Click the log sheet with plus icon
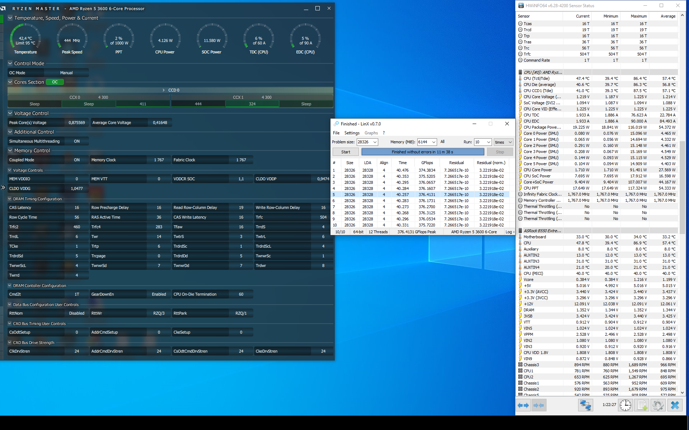This screenshot has height=430, width=689. [x=642, y=405]
